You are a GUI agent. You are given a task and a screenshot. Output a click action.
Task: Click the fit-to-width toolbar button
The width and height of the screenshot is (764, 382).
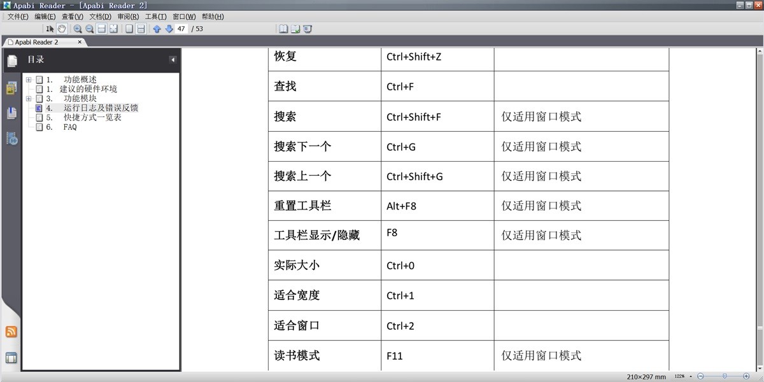pos(102,29)
